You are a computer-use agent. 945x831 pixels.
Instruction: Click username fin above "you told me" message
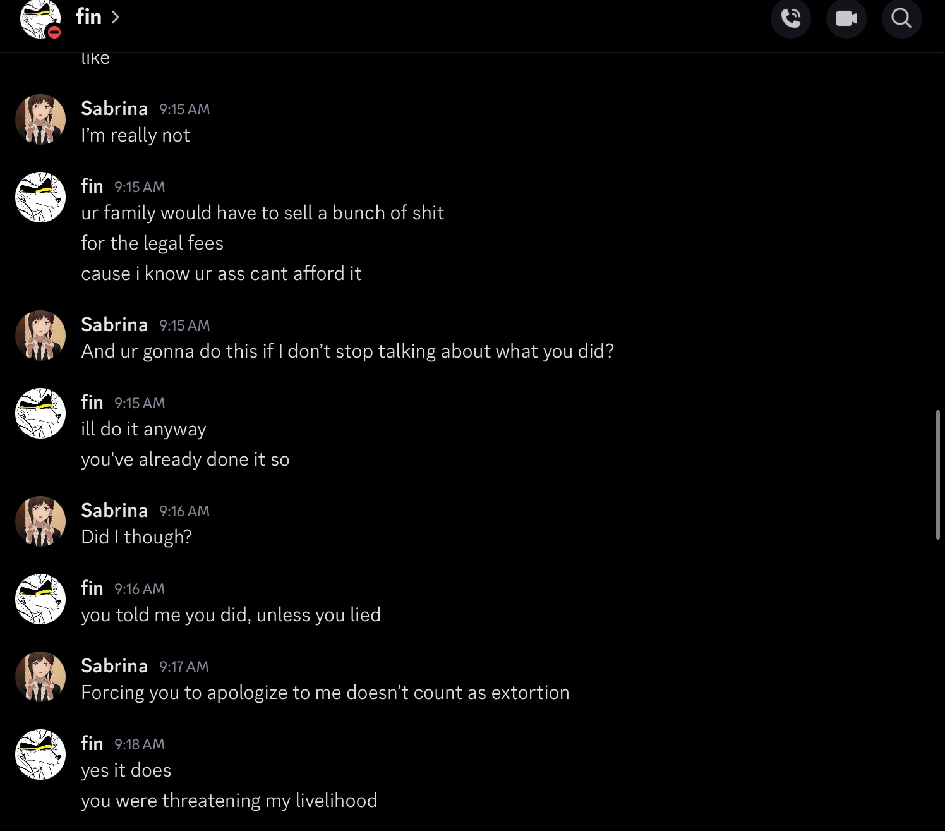point(92,588)
